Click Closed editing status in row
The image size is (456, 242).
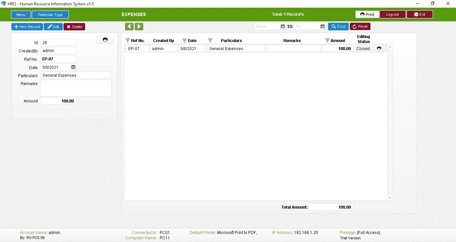coord(363,49)
